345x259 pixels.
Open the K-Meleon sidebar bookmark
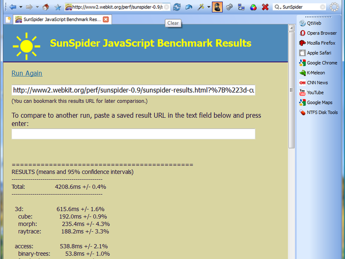[x=312, y=72]
